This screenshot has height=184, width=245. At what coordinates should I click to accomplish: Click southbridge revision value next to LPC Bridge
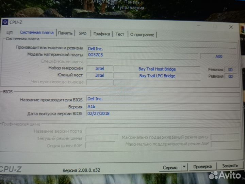tap(231, 77)
